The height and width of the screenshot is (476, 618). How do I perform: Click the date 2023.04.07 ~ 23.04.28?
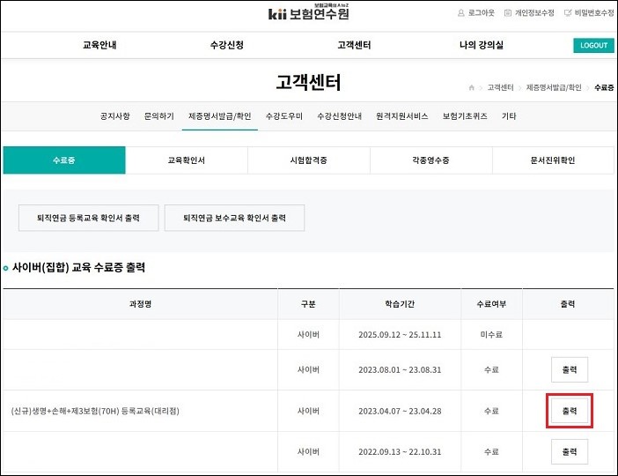click(x=400, y=412)
